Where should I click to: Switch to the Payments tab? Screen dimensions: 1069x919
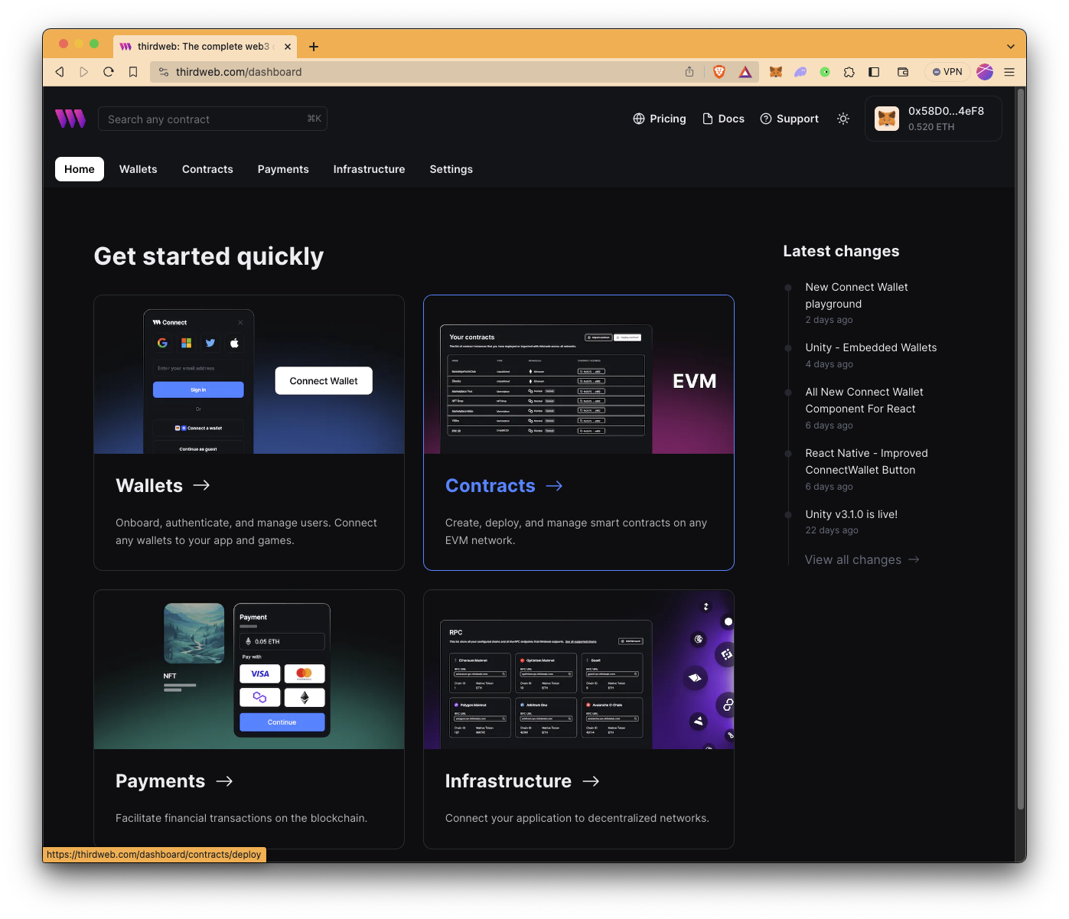click(x=283, y=169)
